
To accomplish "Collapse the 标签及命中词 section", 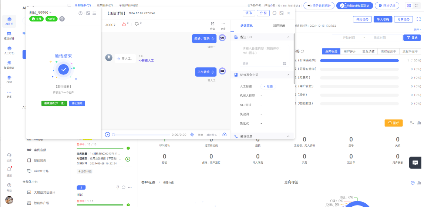I will pyautogui.click(x=288, y=75).
